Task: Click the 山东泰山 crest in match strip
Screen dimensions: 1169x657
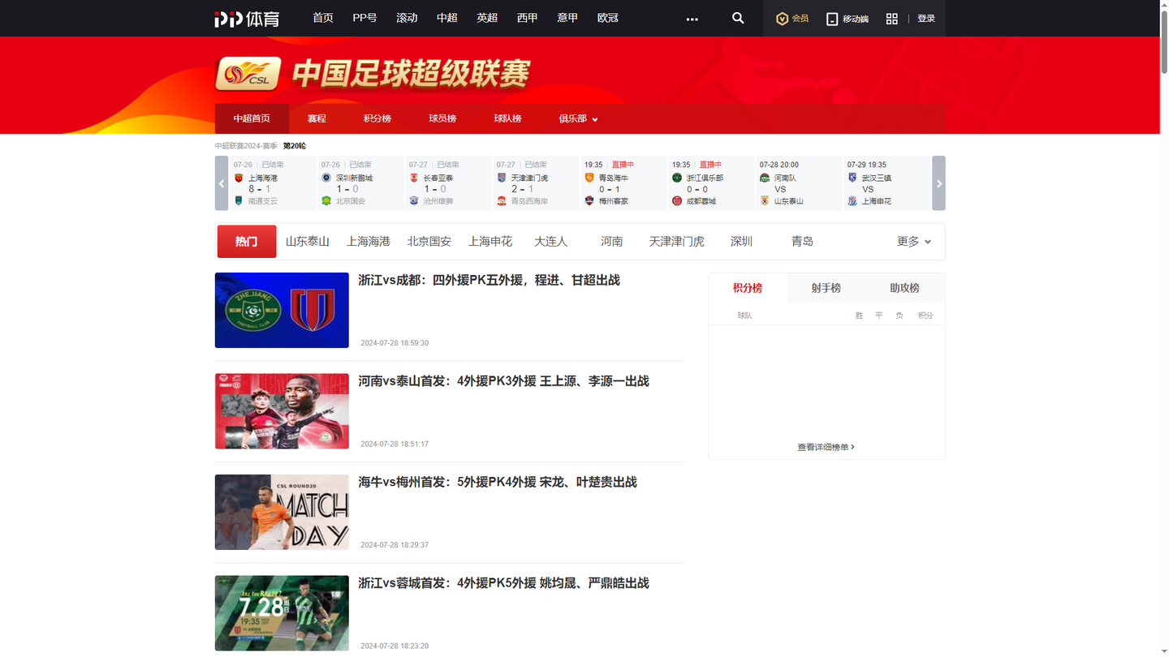Action: 765,200
